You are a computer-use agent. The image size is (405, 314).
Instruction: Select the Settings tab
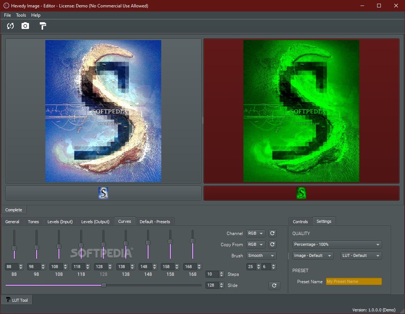coord(324,221)
